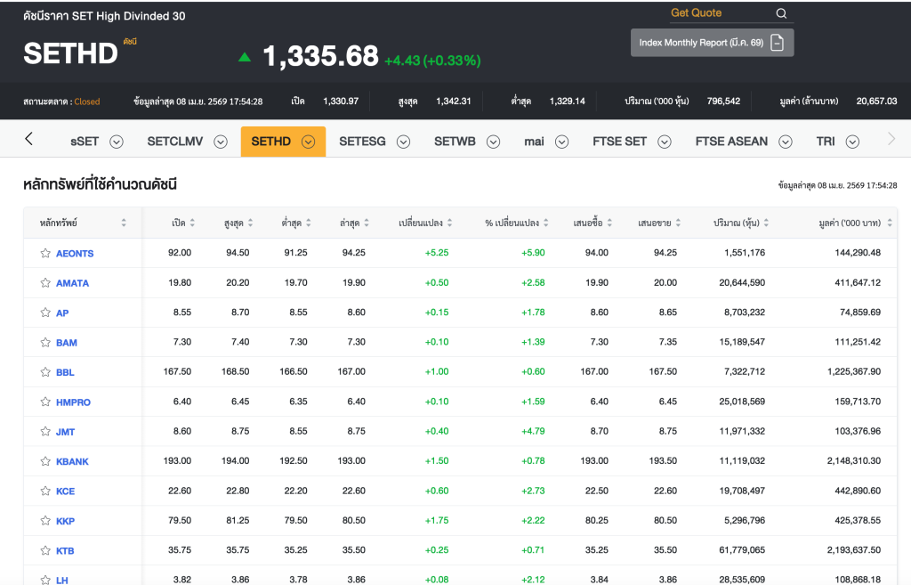
Task: Open the mai dropdown chevron
Action: point(561,142)
